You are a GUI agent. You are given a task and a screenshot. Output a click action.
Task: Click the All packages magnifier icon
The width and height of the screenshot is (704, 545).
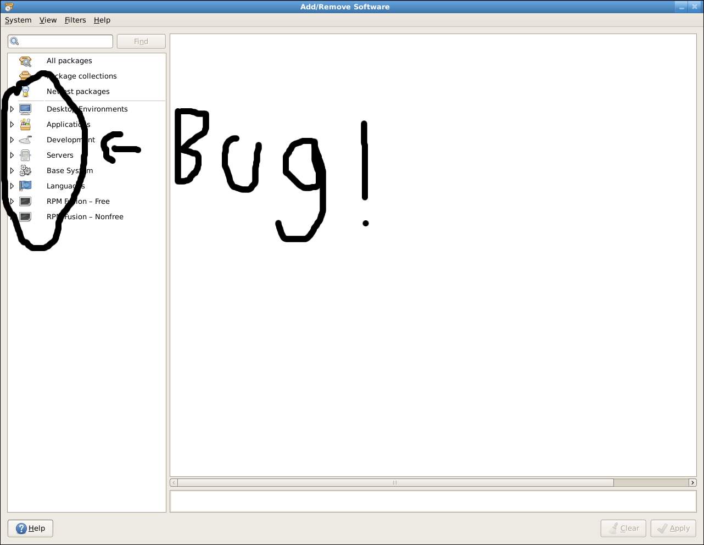point(25,61)
